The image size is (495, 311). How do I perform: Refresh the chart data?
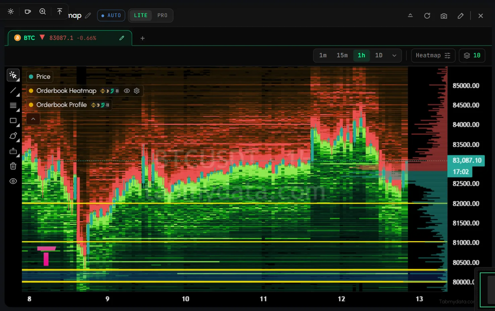pos(427,16)
